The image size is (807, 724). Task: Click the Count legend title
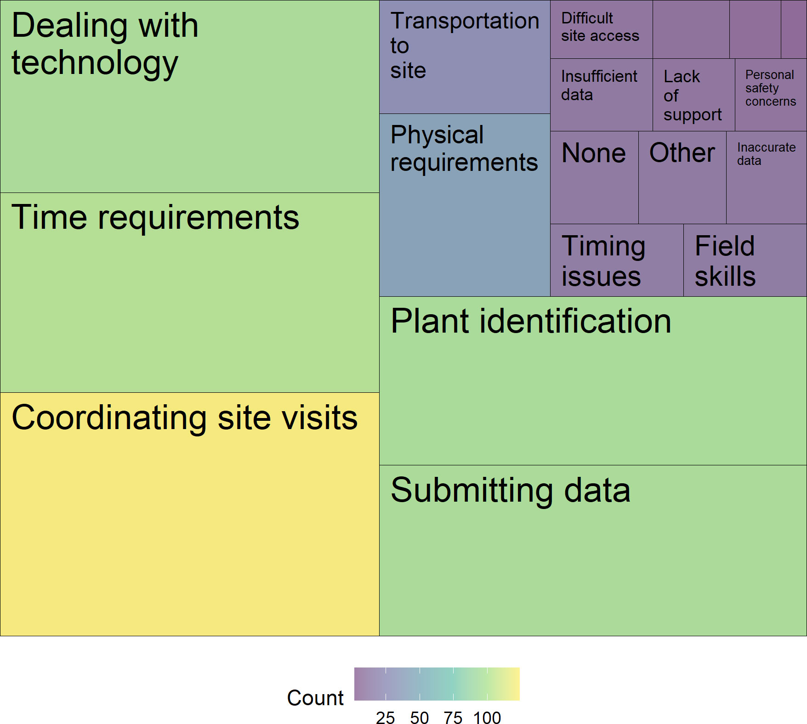pos(315,698)
